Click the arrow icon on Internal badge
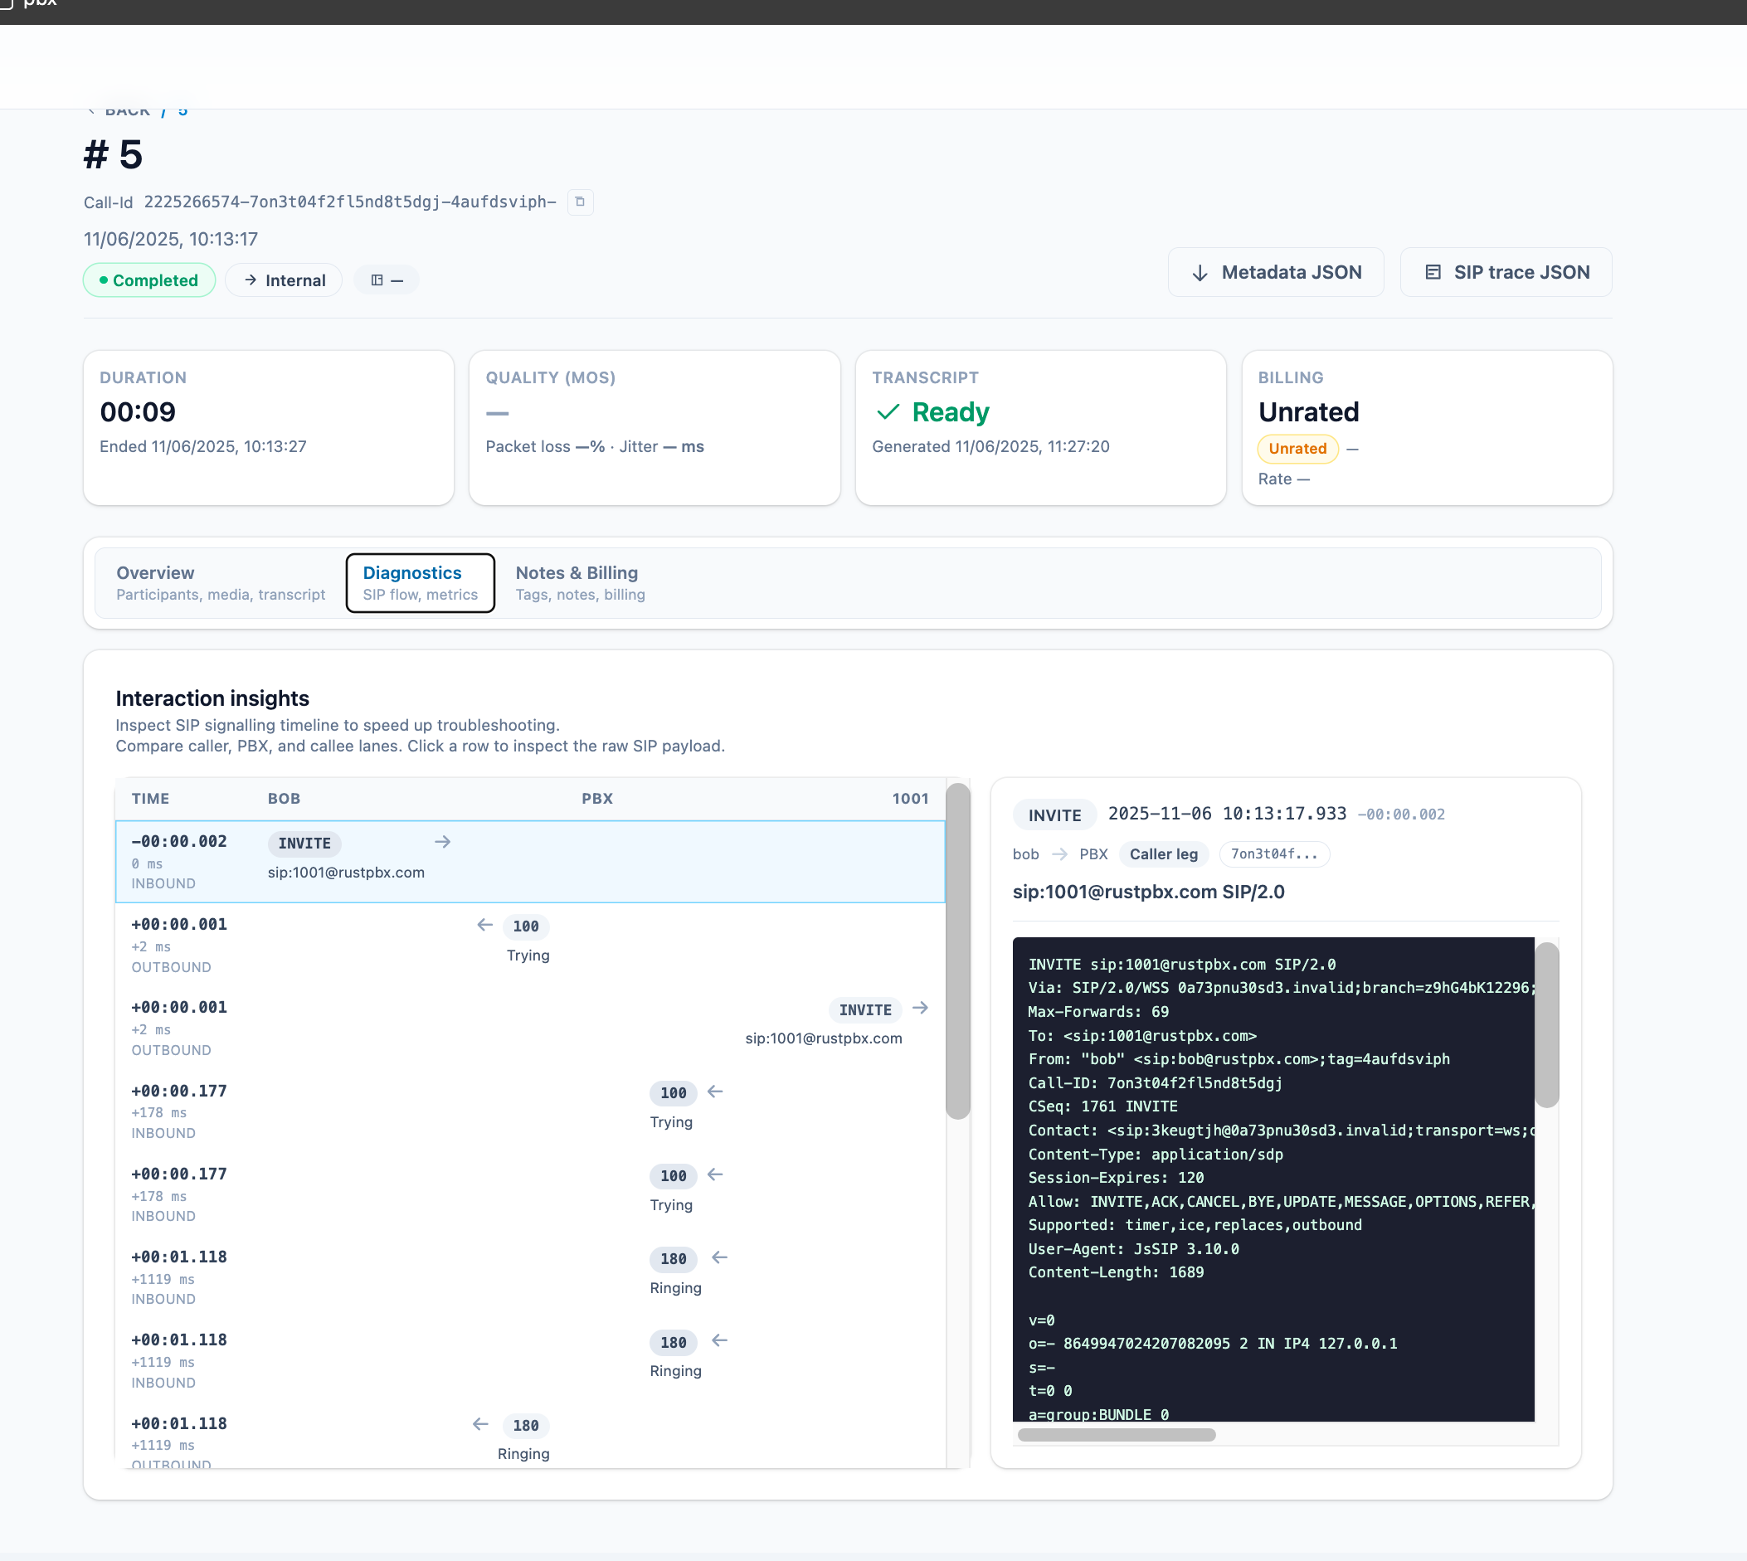 (x=251, y=280)
